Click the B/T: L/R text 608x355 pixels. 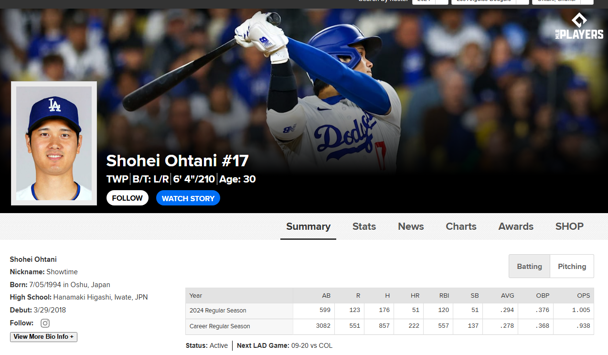[150, 179]
